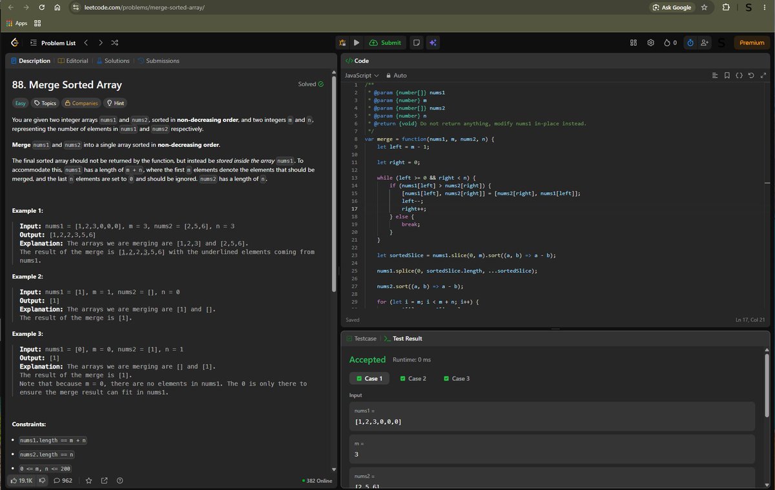
Task: Reveal the Hint
Action: point(115,103)
